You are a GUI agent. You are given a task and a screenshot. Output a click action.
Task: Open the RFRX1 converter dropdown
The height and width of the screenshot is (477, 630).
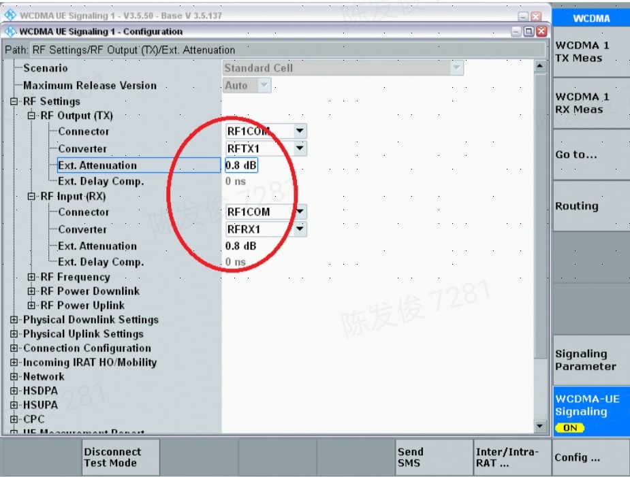tap(300, 229)
